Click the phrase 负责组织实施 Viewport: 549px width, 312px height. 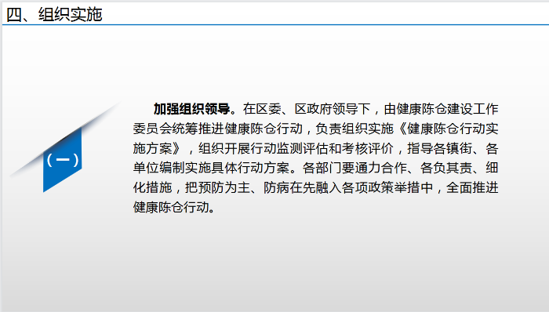354,129
